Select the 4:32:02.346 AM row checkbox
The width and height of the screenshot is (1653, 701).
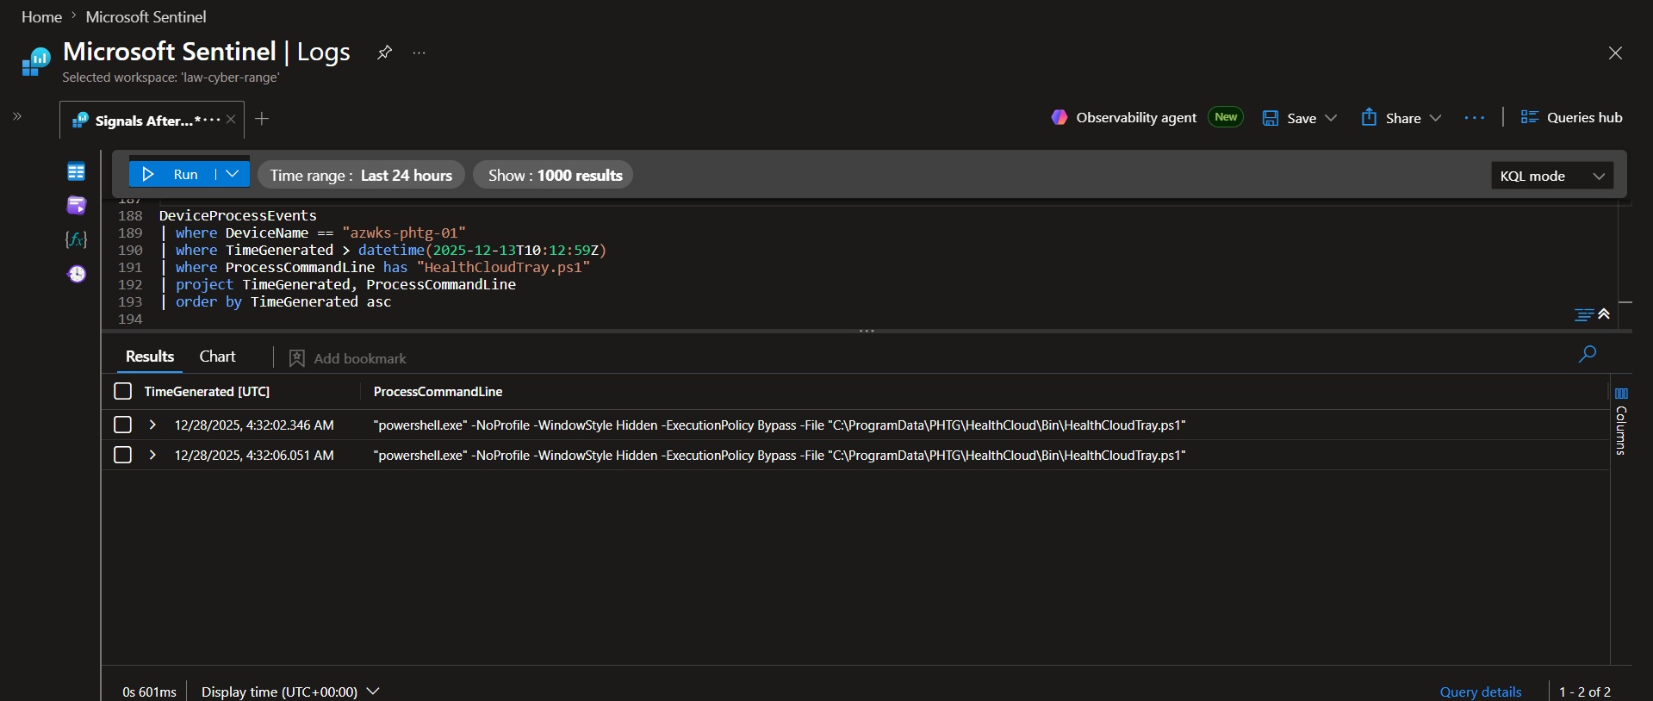[x=122, y=425]
